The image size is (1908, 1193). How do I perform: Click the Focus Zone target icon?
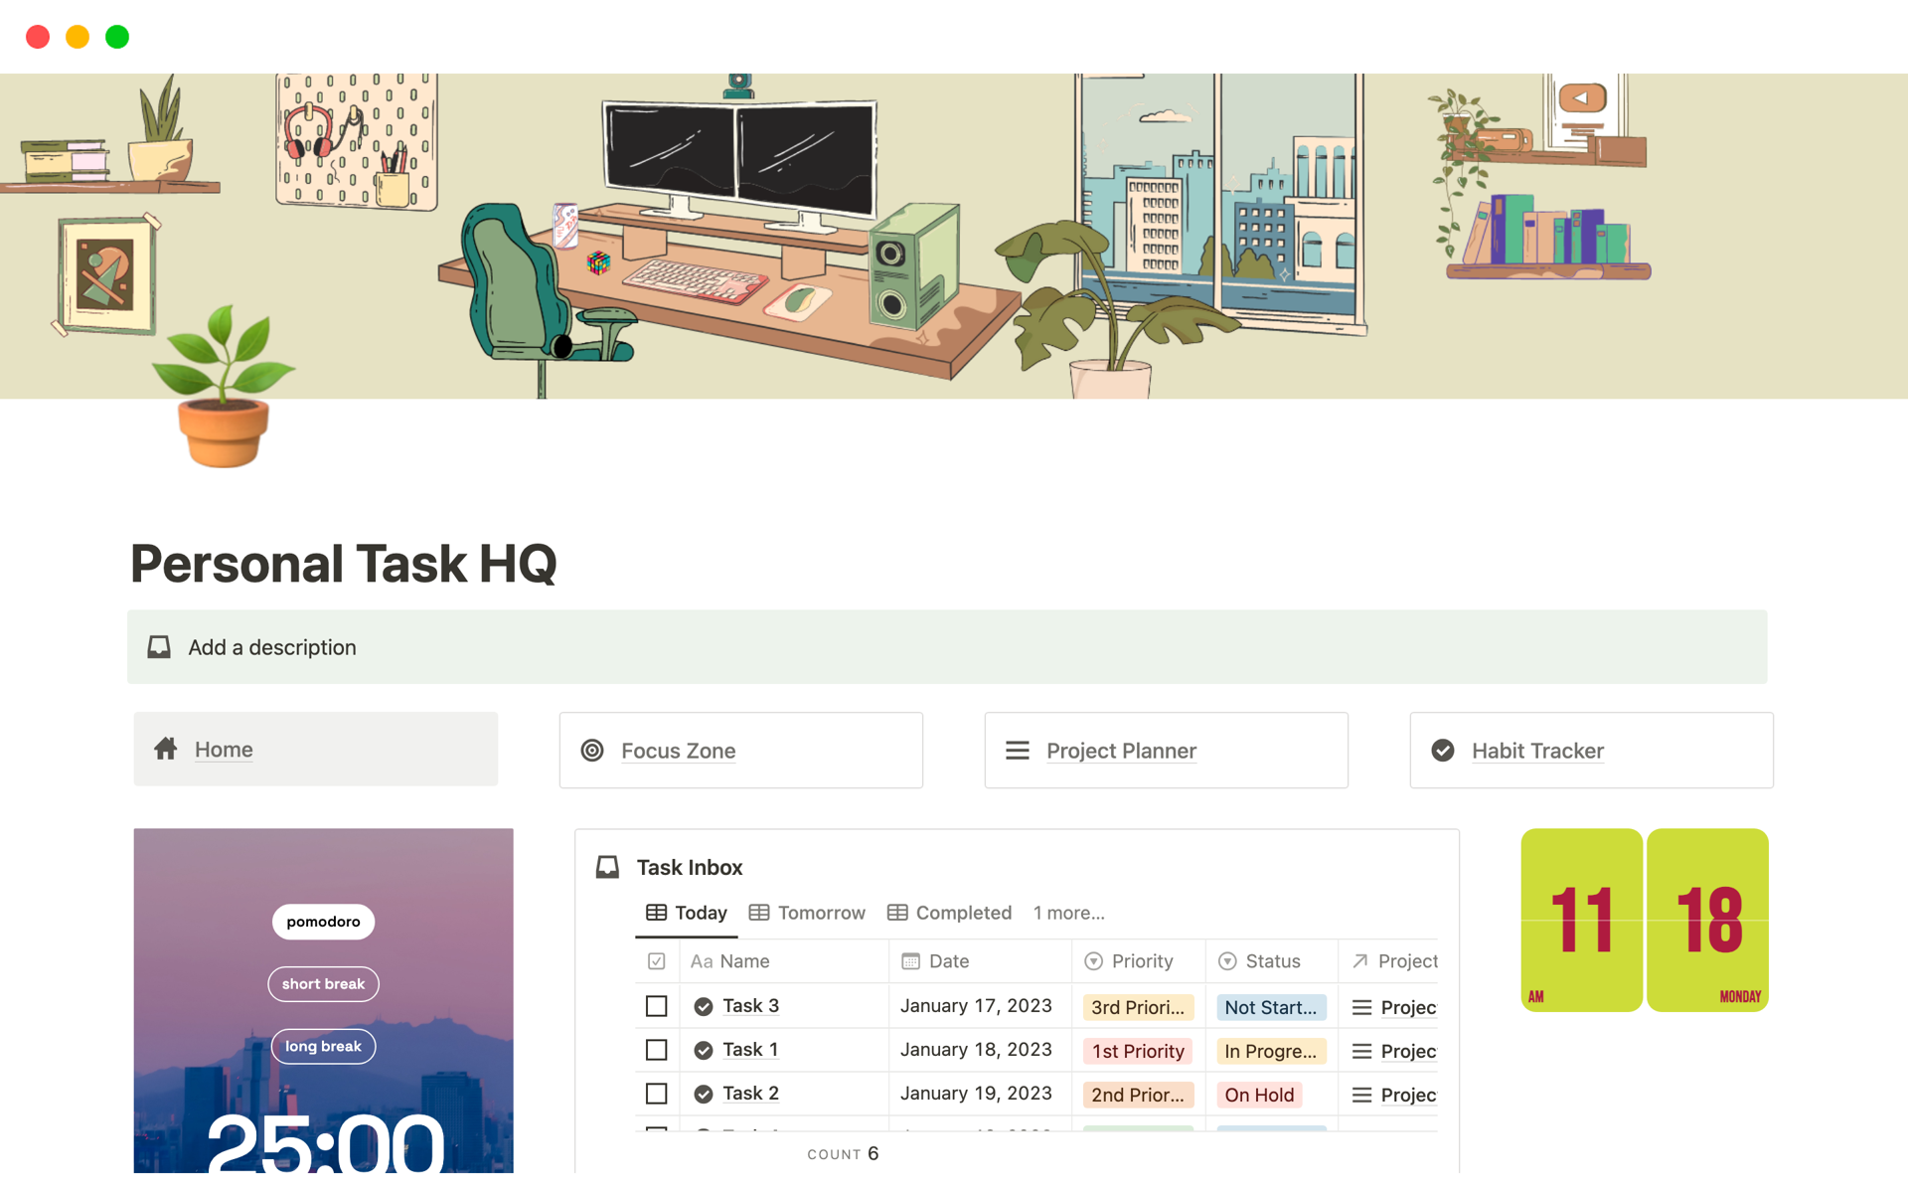592,751
